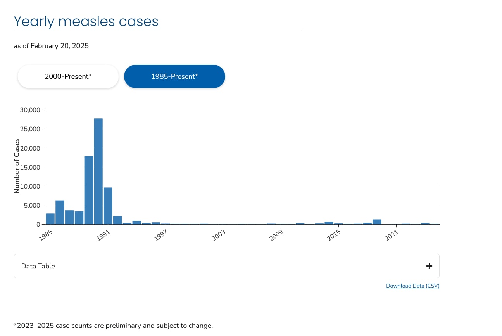Switch to the 2000-Present view
The image size is (502, 336).
(x=68, y=76)
